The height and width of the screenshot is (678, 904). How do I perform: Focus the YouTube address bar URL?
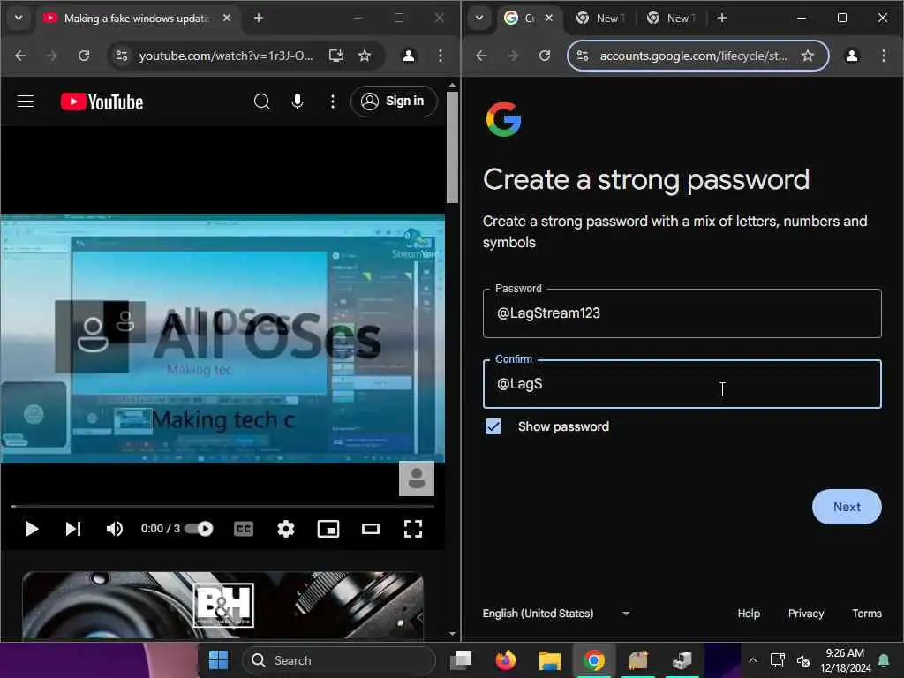click(226, 56)
